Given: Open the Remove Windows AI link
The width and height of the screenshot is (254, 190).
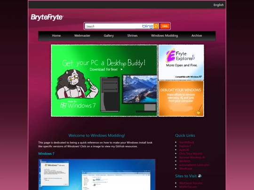Looking at the screenshot, I should 192,157.
